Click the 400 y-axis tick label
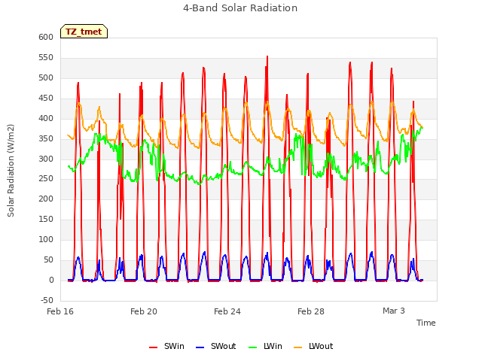This screenshot has width=482, height=361. 46,118
